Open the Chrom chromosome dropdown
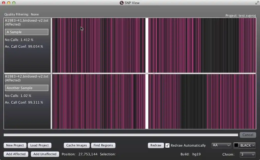Screen dimensions: 260x160 click(248, 154)
